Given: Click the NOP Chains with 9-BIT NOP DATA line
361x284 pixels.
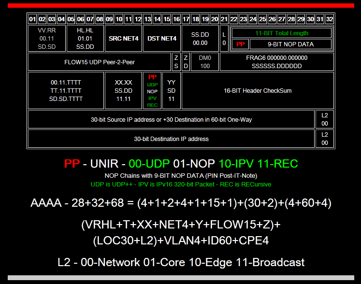Looking at the screenshot, I should 181,176.
